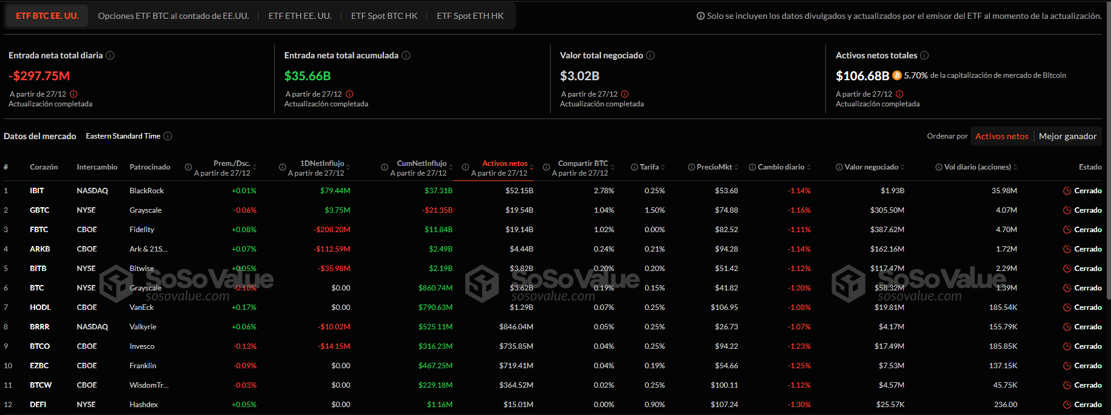Sort by Prem./Dsc. column arrows

click(255, 167)
